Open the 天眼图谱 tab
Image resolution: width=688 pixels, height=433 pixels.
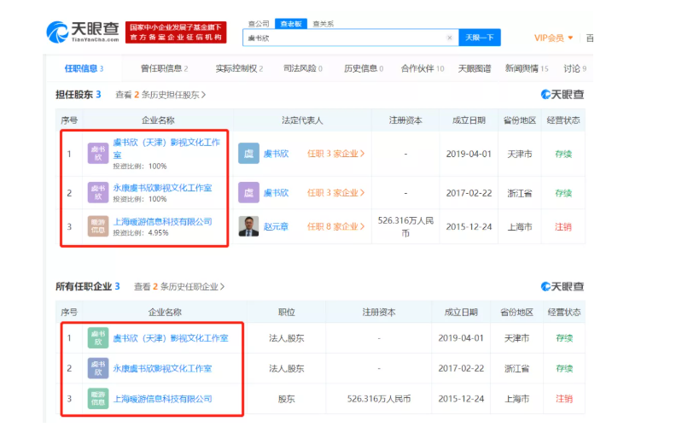click(475, 68)
